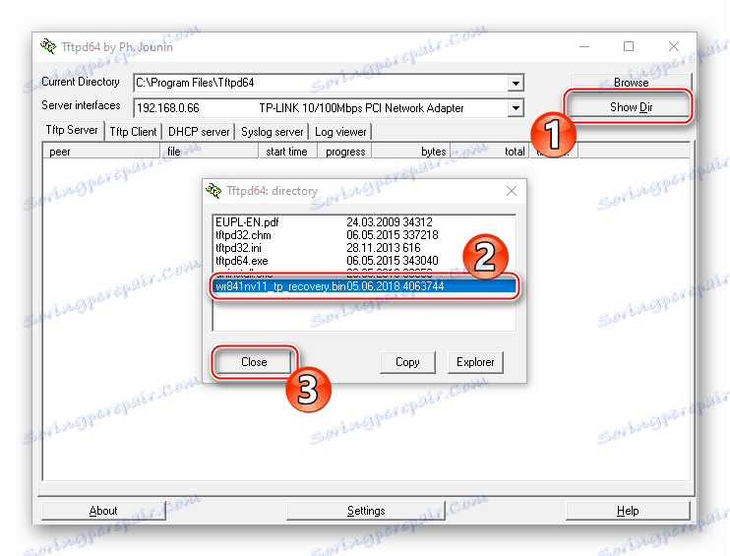Click the peer column header
This screenshot has height=556, width=730.
101,152
